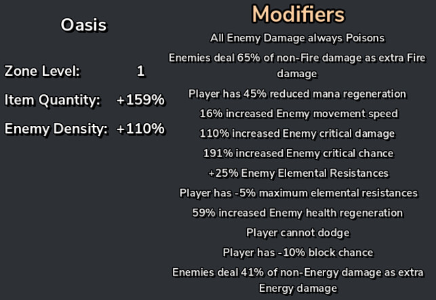Click the +25% Enemy Elemental Resistances modifier
436x300 pixels.
point(298,173)
